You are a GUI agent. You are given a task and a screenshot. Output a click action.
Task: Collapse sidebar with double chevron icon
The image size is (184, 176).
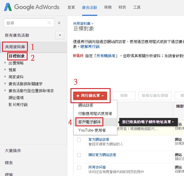click(x=59, y=23)
